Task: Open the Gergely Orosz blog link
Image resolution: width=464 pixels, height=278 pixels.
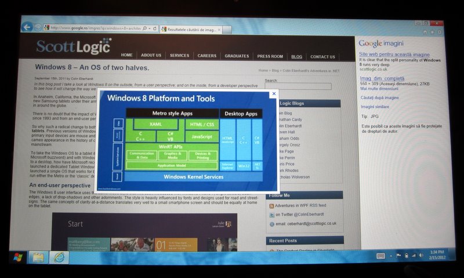Action: click(x=289, y=145)
